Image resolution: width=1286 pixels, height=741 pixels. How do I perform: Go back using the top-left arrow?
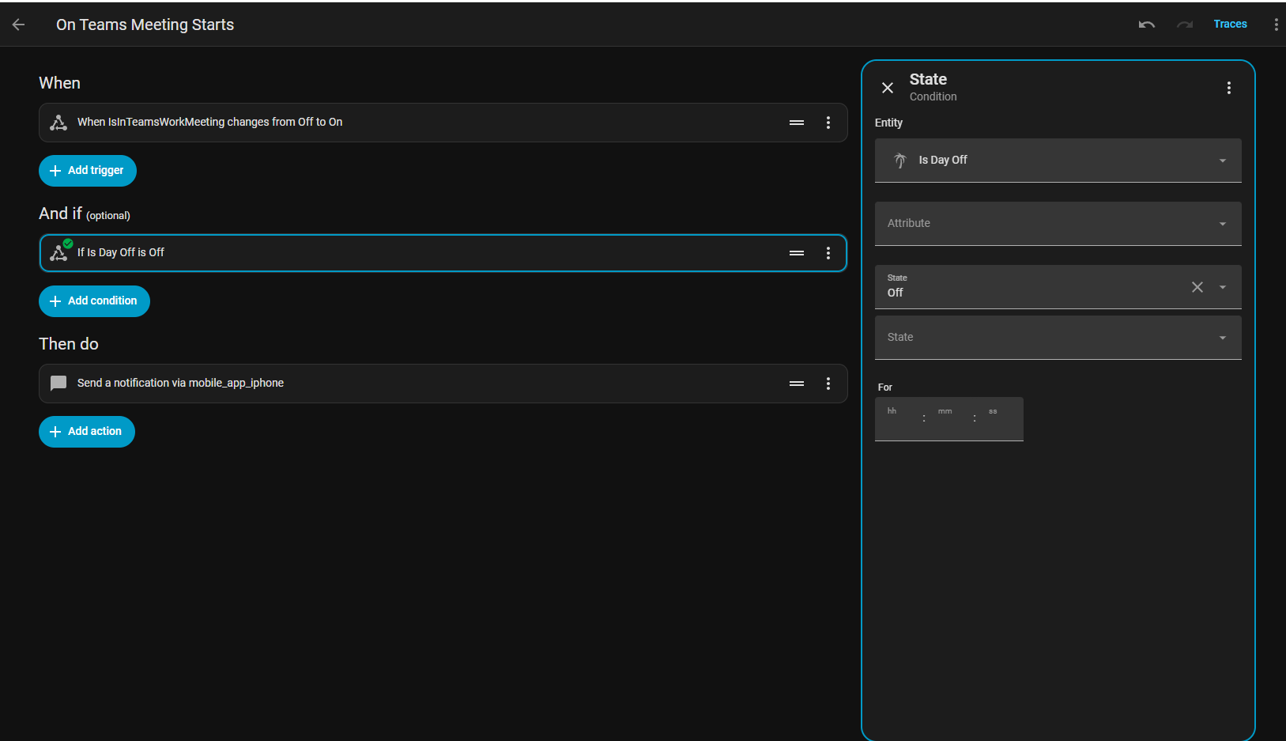tap(19, 25)
